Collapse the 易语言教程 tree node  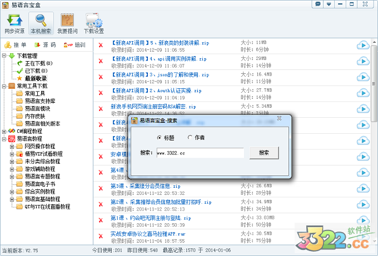click(4, 139)
